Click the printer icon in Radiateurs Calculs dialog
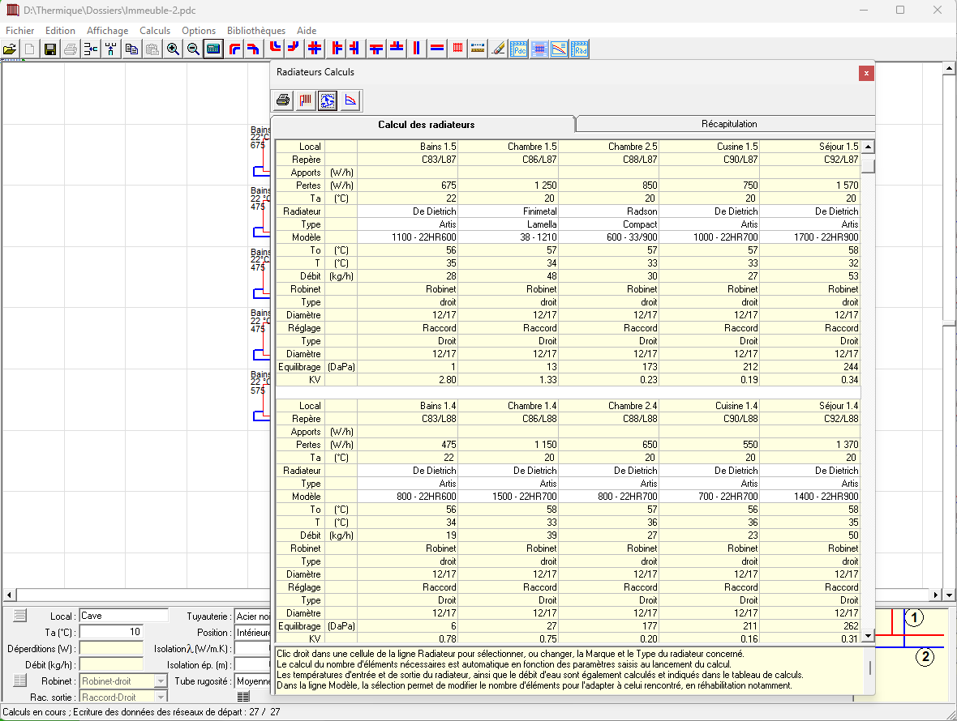The image size is (957, 721). [283, 101]
